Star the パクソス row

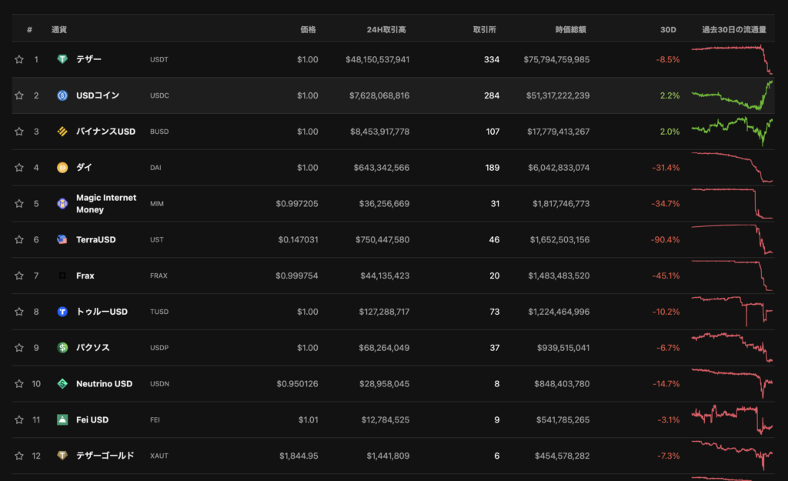(19, 348)
